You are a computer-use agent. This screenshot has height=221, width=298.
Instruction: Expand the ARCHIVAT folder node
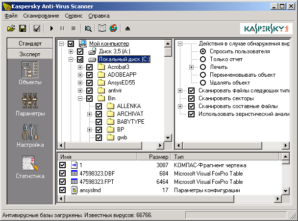[89, 114]
